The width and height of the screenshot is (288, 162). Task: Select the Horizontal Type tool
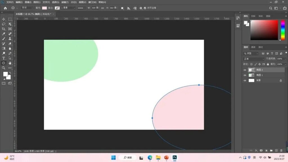click(4, 58)
